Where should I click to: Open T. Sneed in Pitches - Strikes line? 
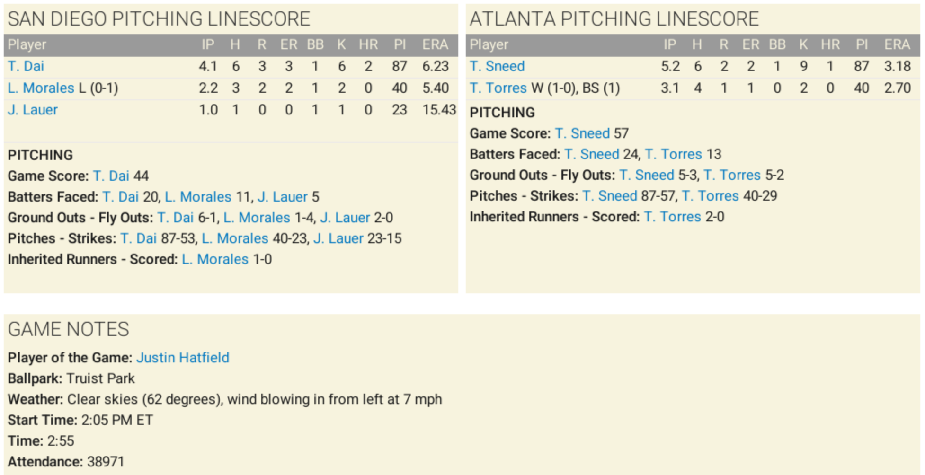pyautogui.click(x=610, y=196)
